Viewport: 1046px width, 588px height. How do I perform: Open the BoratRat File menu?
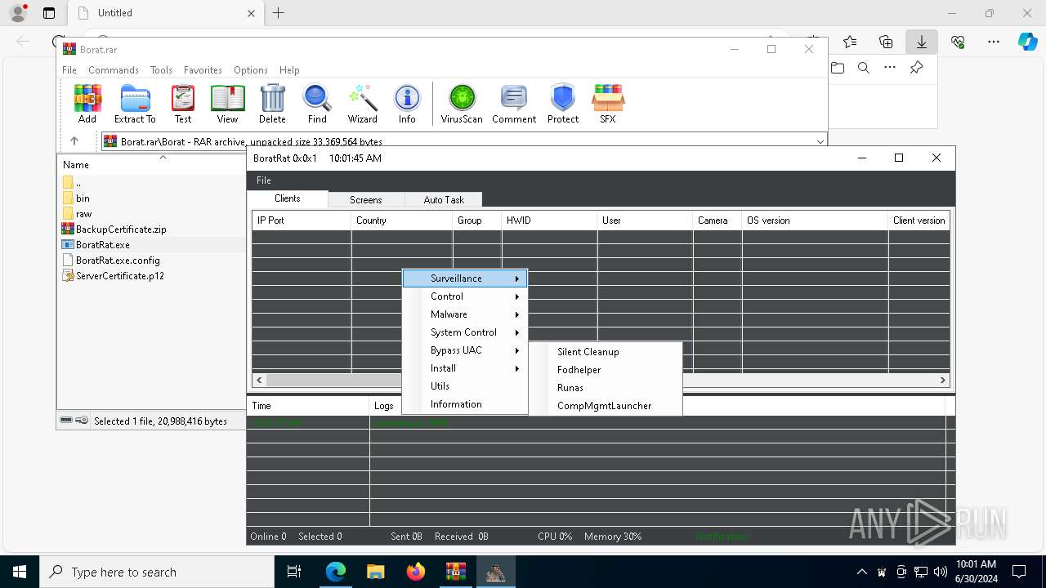pyautogui.click(x=263, y=180)
